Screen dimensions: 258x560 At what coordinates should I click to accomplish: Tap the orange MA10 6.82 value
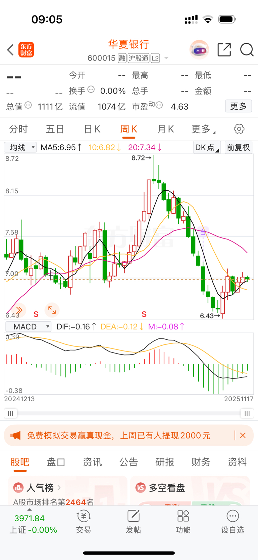105,147
